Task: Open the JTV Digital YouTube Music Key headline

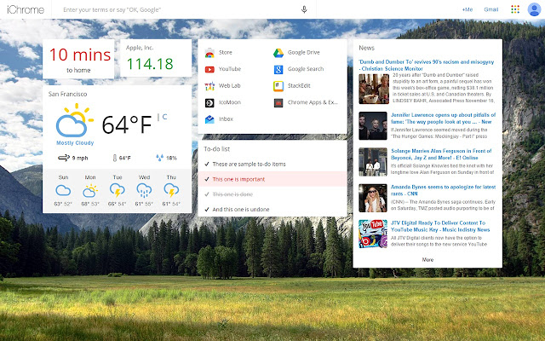Action: pyautogui.click(x=440, y=226)
